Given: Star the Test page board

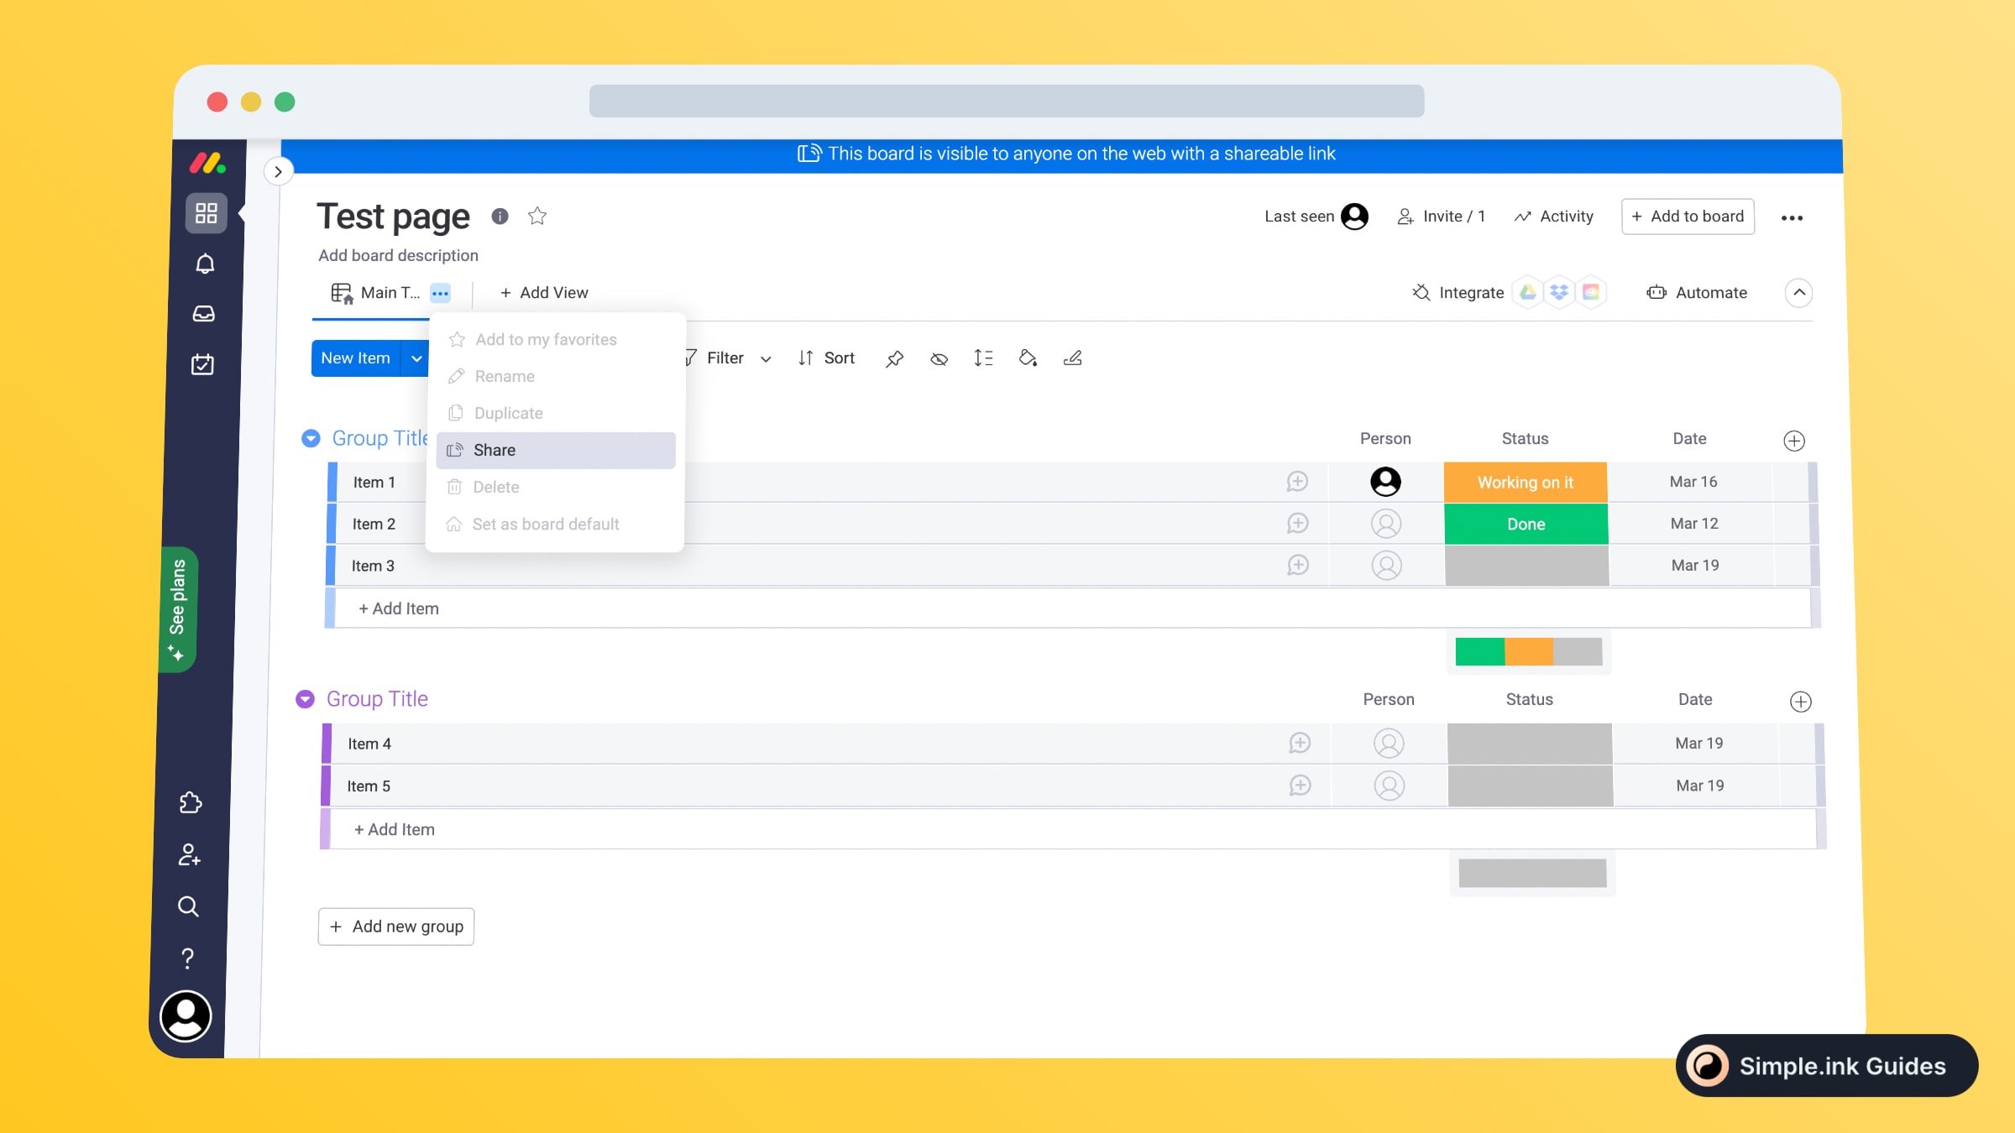Looking at the screenshot, I should (537, 217).
